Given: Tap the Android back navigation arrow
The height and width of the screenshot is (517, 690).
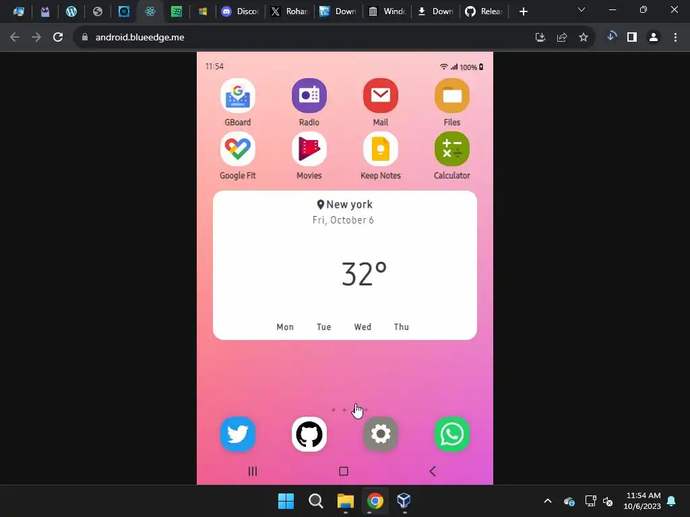Looking at the screenshot, I should click(x=433, y=471).
